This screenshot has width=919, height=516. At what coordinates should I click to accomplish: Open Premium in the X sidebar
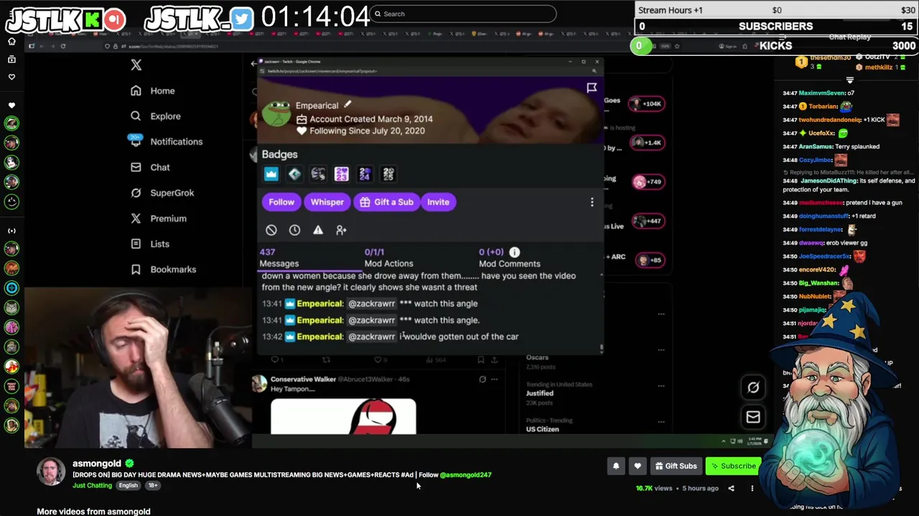pos(159,219)
